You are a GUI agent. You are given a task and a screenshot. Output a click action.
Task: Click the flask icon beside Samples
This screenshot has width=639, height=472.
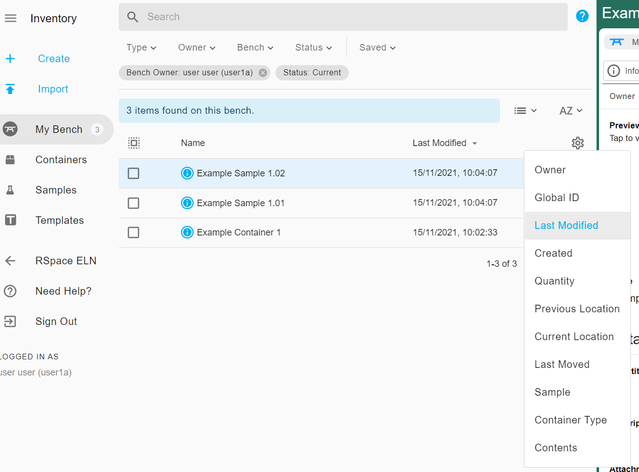pos(10,190)
